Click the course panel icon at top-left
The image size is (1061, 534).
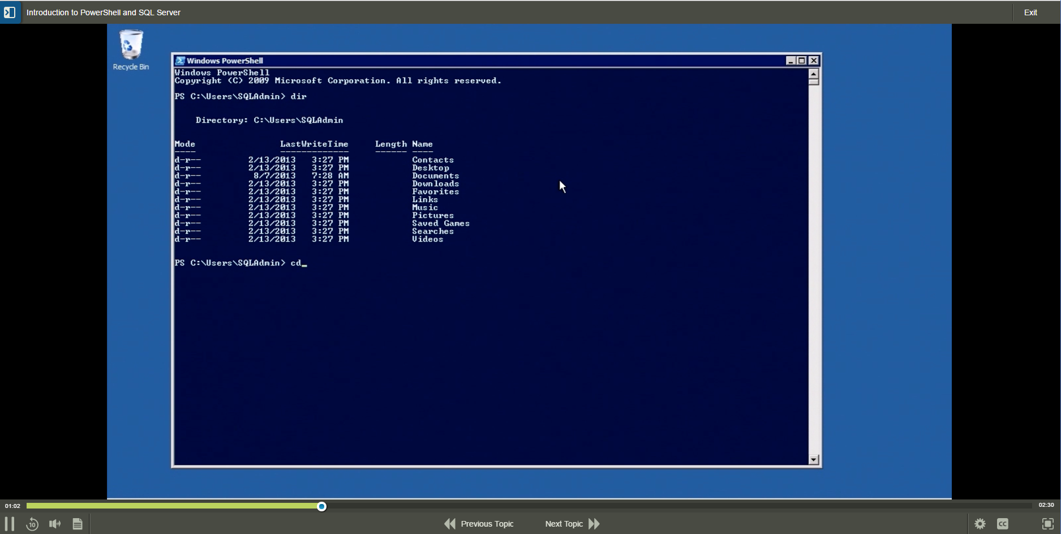click(10, 12)
